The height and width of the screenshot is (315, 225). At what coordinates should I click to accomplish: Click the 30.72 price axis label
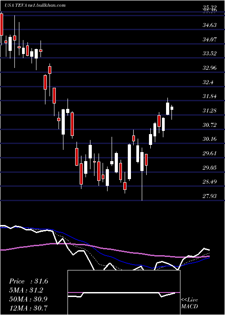[210, 125]
